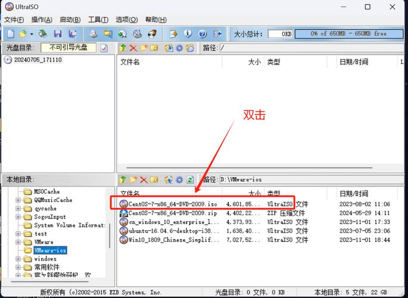Open the gear icon in local directory toolbar
The image size is (408, 298).
coord(179,179)
